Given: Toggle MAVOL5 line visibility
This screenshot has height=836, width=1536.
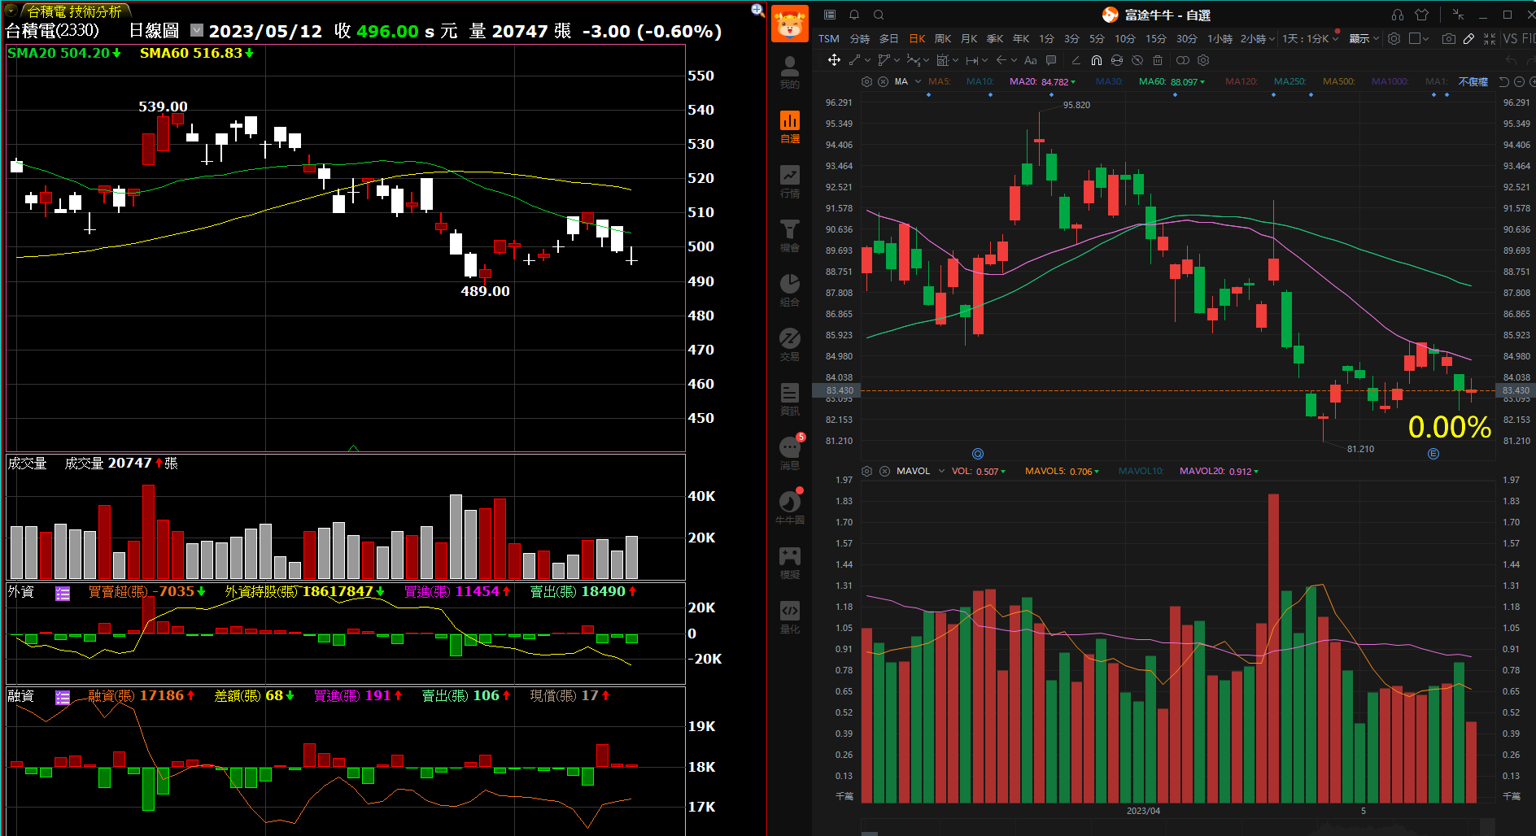Looking at the screenshot, I should click(x=1062, y=472).
